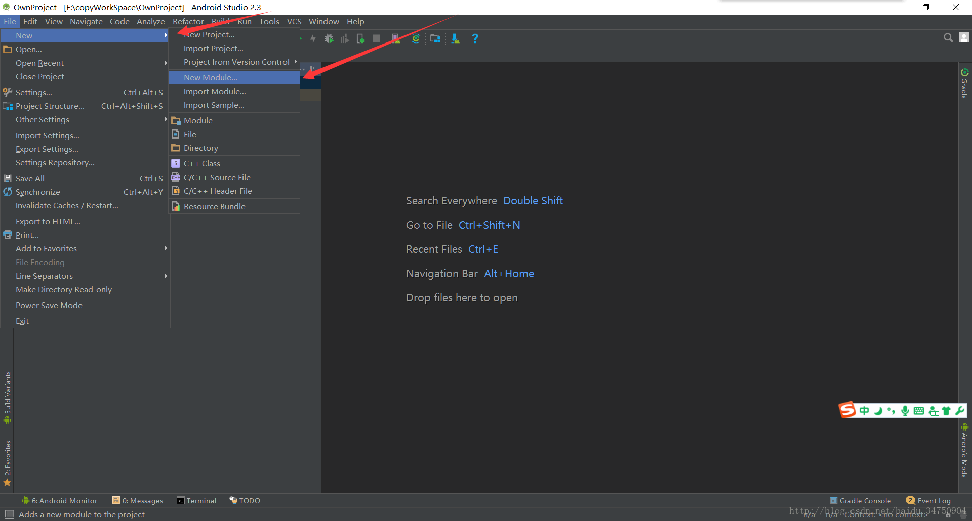Select C++ Class menu entry
This screenshot has width=972, height=521.
pos(234,163)
